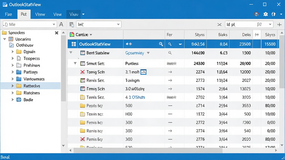Viewport: 285px width, 160px height.
Task: Select the Oothbusw tree item
Action: point(24,45)
